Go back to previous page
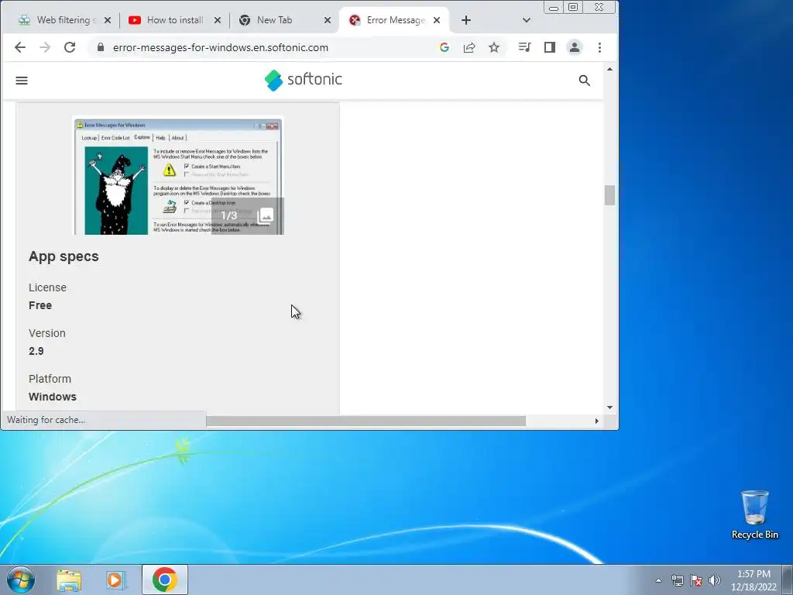The width and height of the screenshot is (793, 595). tap(19, 47)
